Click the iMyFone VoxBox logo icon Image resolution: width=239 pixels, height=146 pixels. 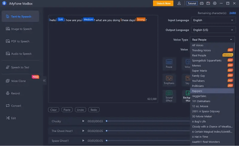[4, 3]
